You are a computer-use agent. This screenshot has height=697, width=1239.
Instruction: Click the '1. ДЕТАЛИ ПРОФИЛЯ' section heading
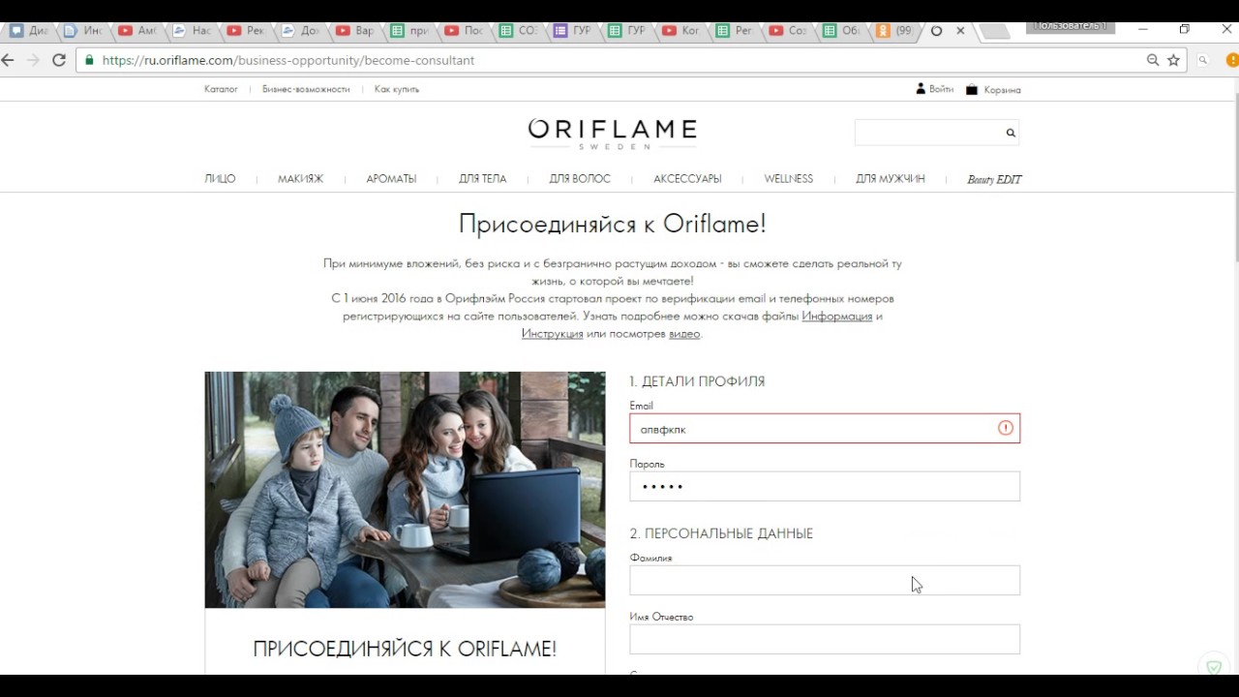click(x=697, y=381)
